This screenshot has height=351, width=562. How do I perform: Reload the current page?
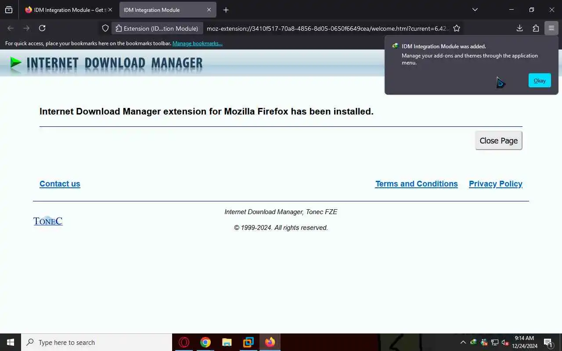coord(42,28)
